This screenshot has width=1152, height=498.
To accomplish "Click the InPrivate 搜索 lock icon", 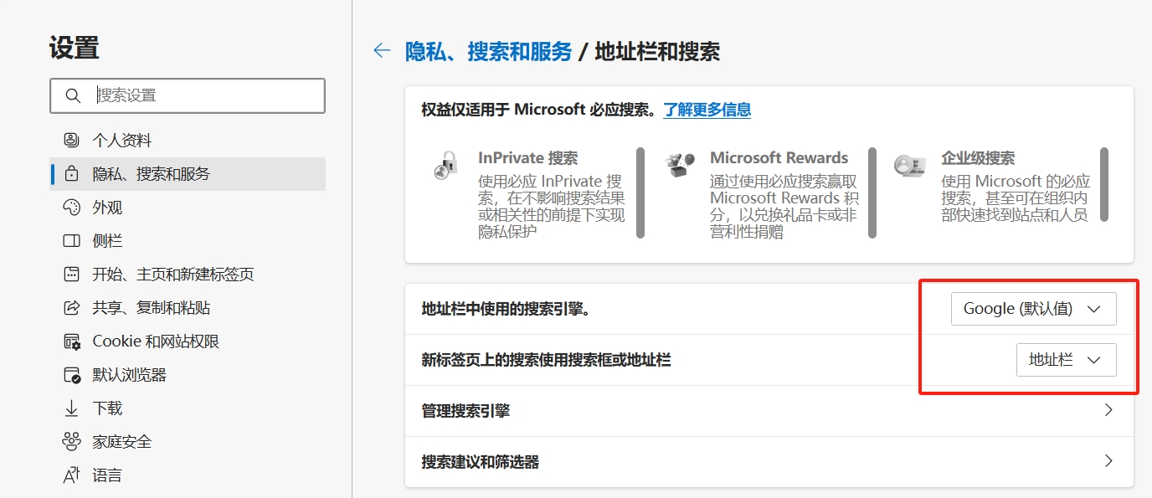I will point(445,164).
